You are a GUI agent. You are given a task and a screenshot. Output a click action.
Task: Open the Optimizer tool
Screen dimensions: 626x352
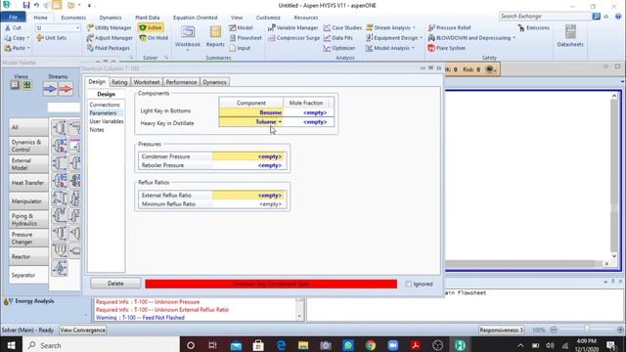[339, 48]
